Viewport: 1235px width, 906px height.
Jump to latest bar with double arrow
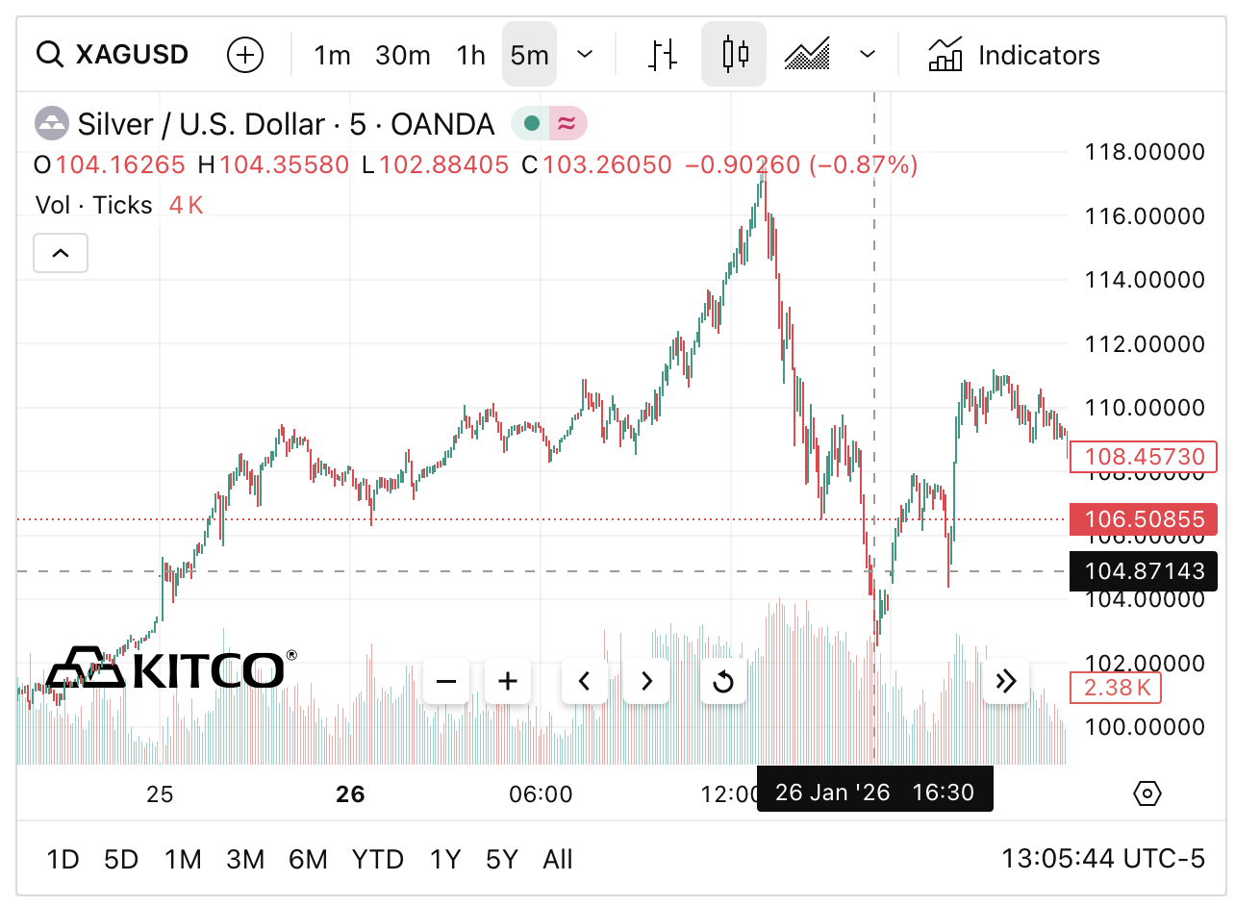pyautogui.click(x=1006, y=682)
